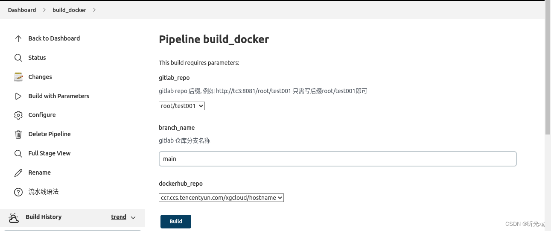Click the Status magnifier icon
The image size is (551, 231).
(x=18, y=58)
